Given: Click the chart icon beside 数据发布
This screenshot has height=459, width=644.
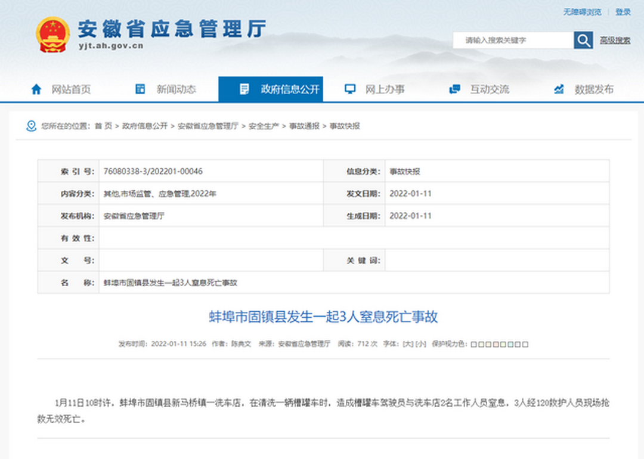Looking at the screenshot, I should [559, 89].
